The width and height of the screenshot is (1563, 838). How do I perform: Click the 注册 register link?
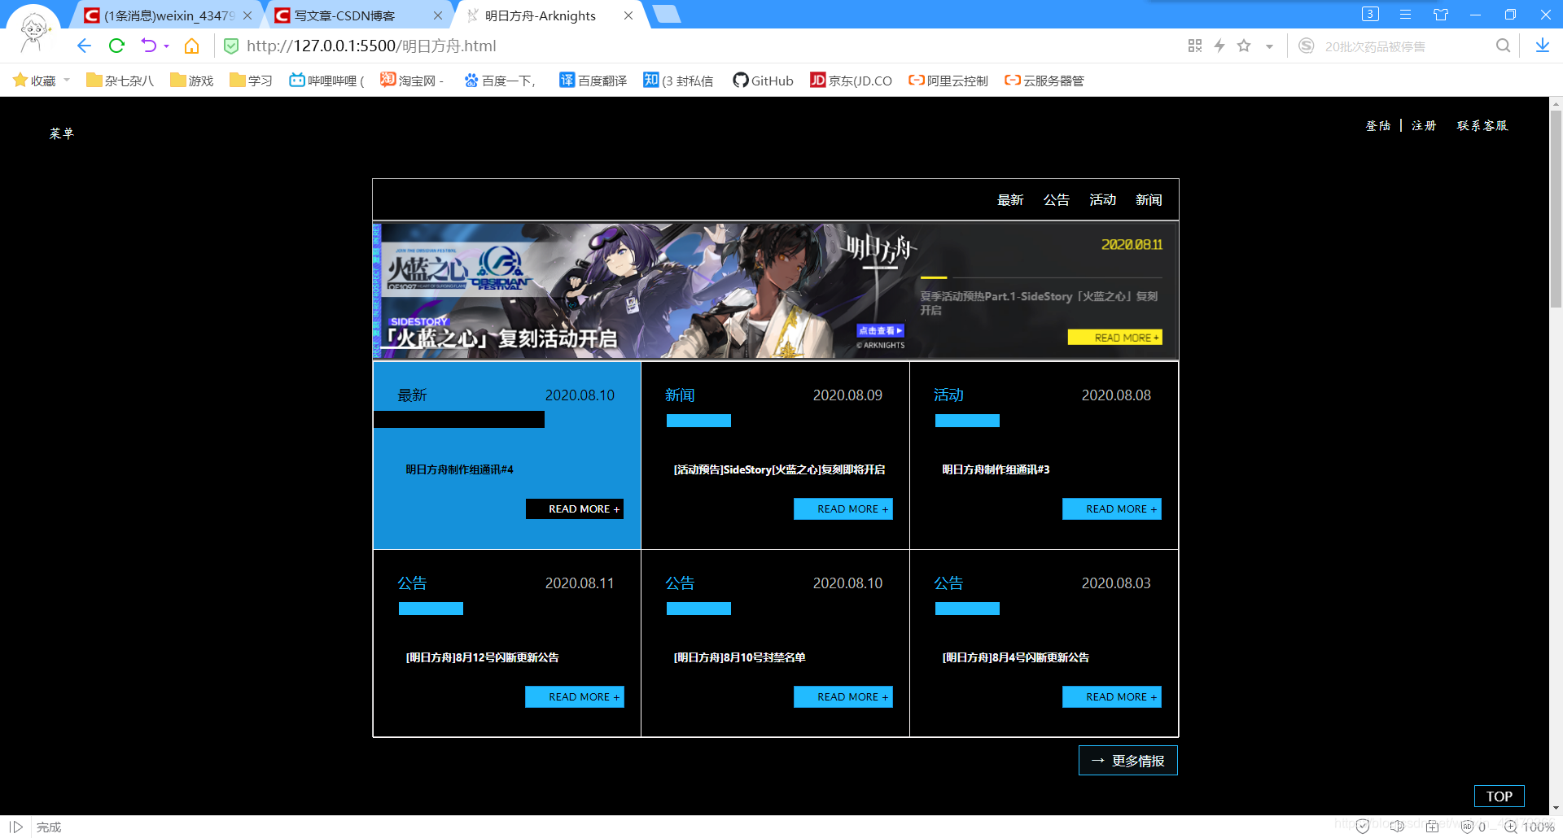pyautogui.click(x=1424, y=125)
